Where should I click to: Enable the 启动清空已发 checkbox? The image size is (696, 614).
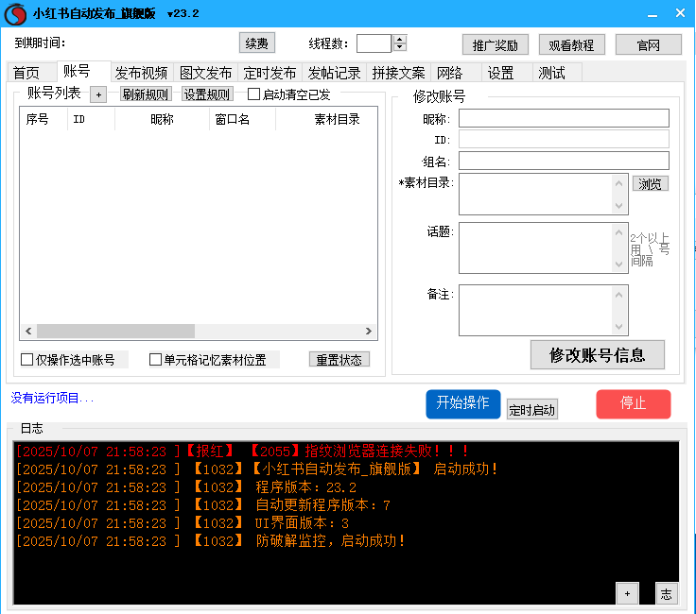click(253, 94)
